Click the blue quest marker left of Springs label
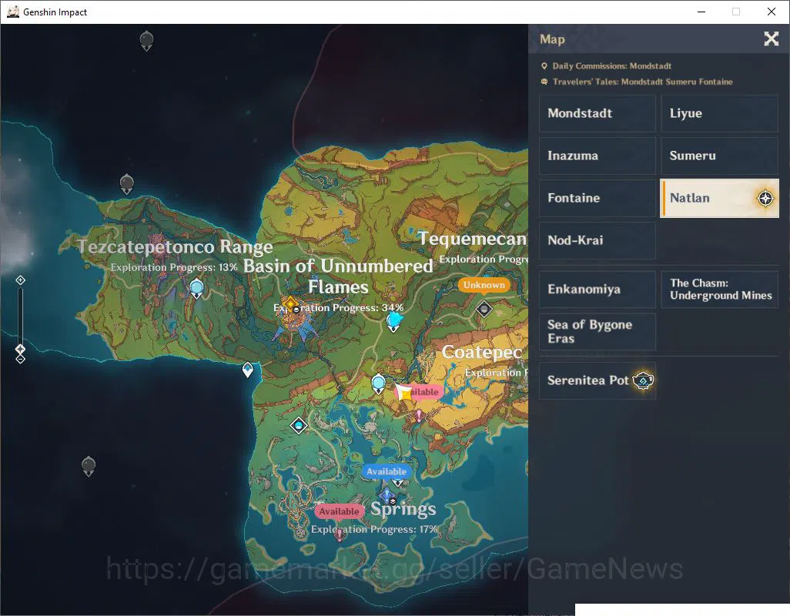This screenshot has width=790, height=616. (x=387, y=496)
